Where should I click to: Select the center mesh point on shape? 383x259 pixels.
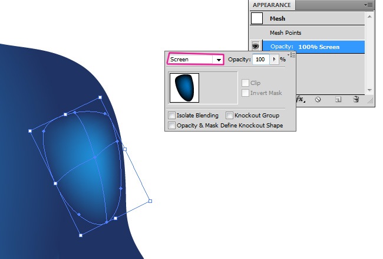94,157
